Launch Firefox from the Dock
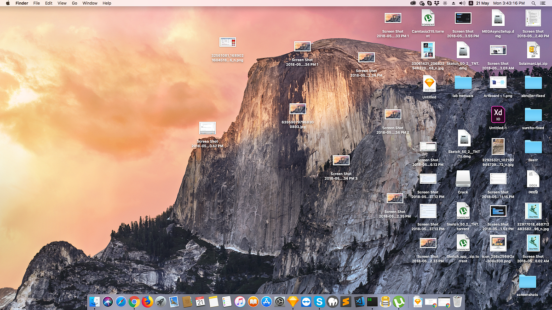The height and width of the screenshot is (310, 552). (x=147, y=302)
